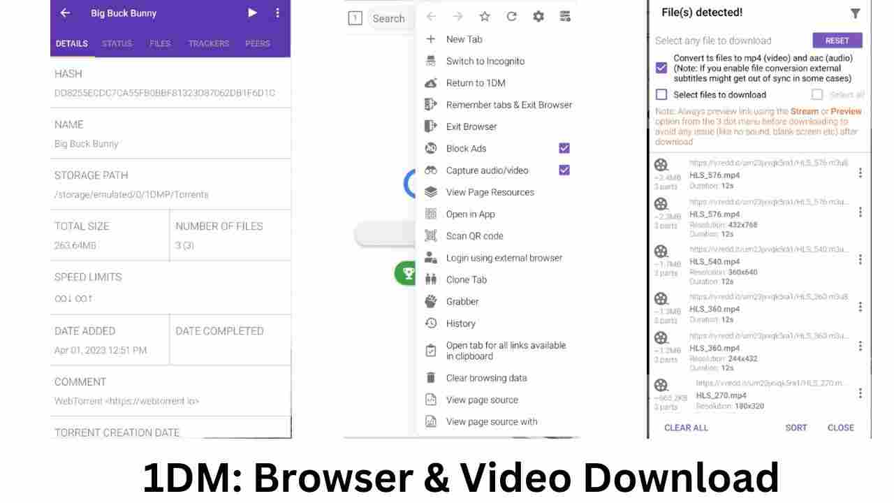Open options for HLS_576.mp4 with Resolution 432x768

(860, 212)
